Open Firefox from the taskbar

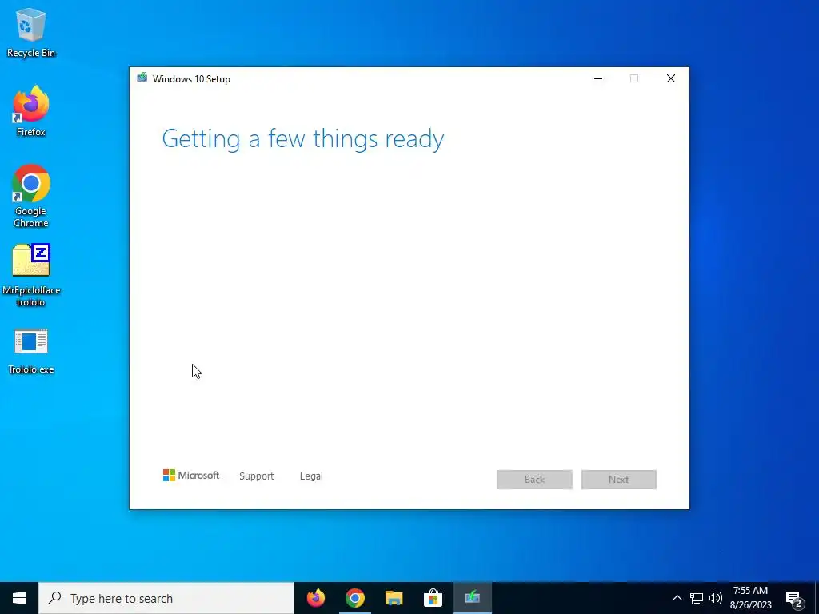coord(315,598)
